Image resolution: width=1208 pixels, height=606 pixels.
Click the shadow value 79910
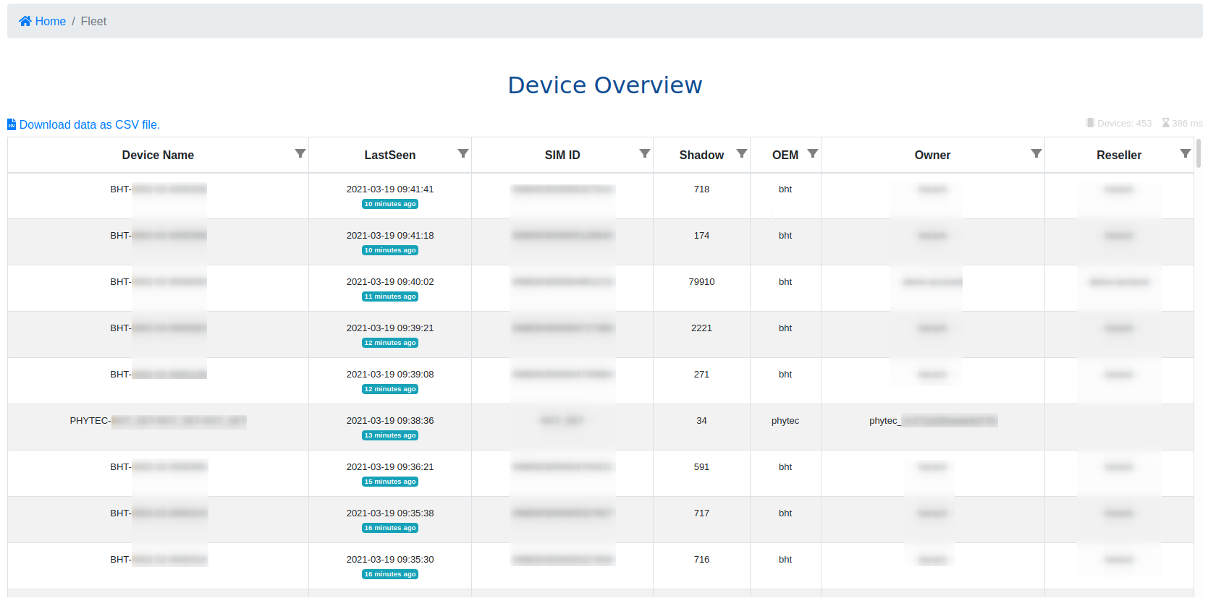pos(701,282)
